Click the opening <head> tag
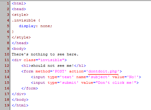Image resolution: width=151 pixels, height=110 pixels. [x=19, y=9]
